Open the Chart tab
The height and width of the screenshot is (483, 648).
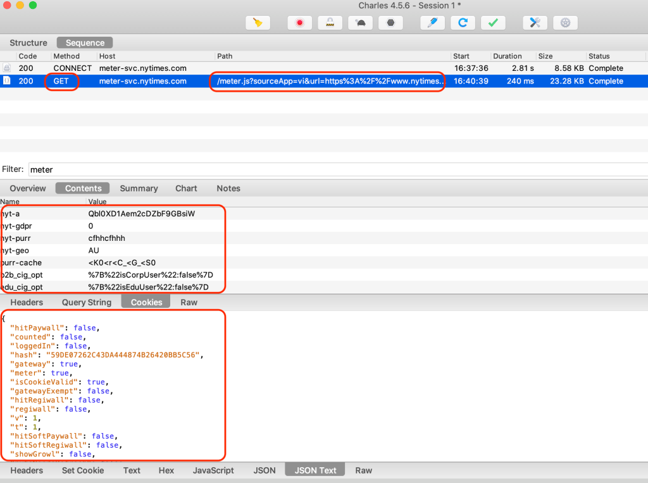click(186, 188)
